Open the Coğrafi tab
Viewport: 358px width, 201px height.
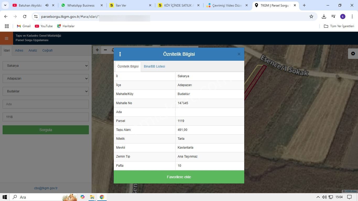(x=47, y=51)
